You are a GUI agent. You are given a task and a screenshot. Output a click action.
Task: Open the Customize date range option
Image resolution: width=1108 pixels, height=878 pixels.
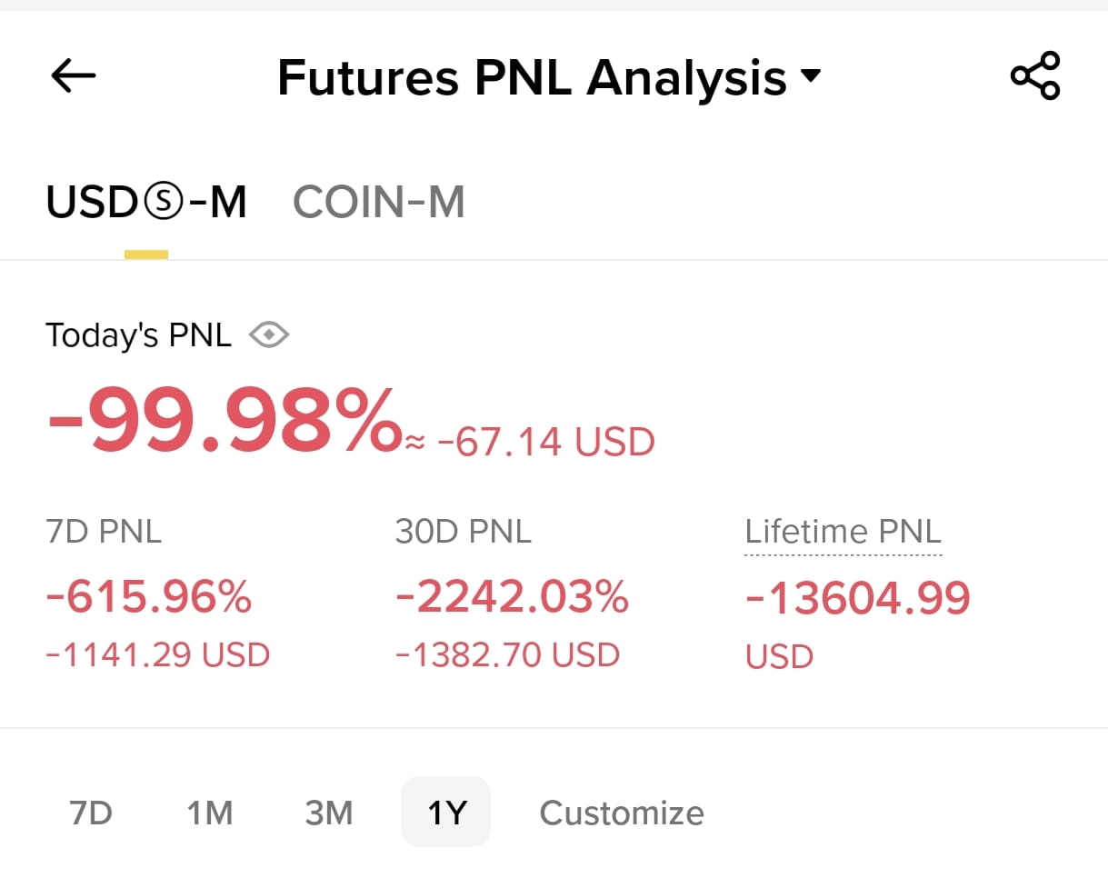pos(622,813)
